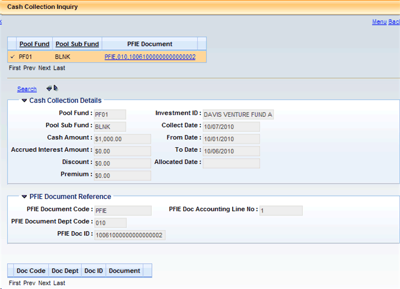Click the PFIE Doc ID field

click(x=130, y=235)
